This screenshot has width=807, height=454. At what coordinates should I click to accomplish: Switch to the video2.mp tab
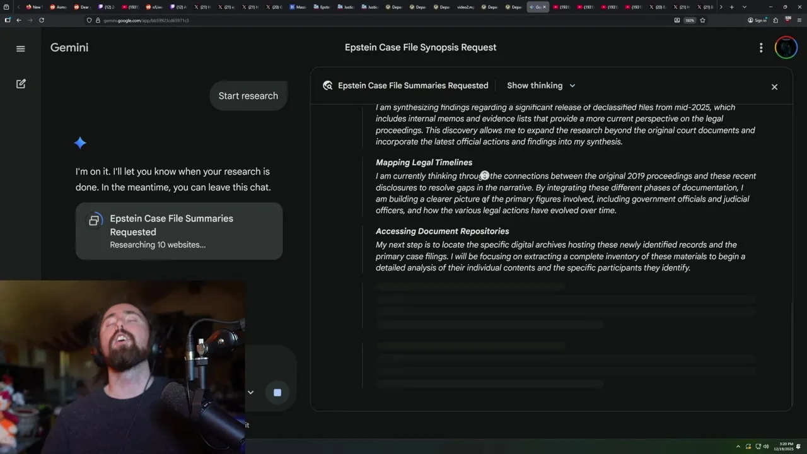point(465,7)
